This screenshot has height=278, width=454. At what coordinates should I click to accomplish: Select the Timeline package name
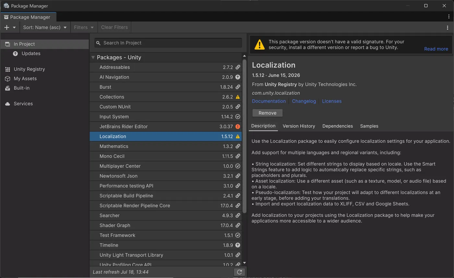pyautogui.click(x=109, y=245)
